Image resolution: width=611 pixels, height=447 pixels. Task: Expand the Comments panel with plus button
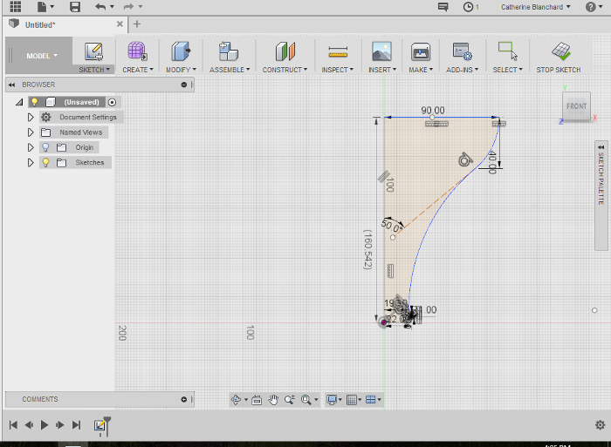[x=184, y=400]
